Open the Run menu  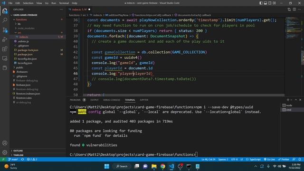coord(54,3)
